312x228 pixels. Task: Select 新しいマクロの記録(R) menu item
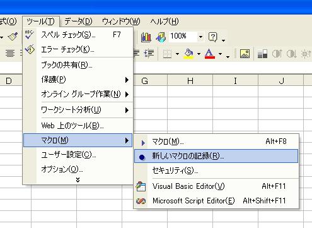point(216,156)
